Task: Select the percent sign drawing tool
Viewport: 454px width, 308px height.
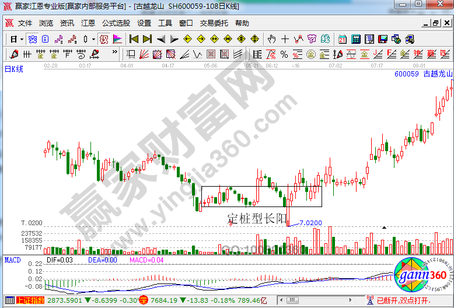Action: [284, 54]
